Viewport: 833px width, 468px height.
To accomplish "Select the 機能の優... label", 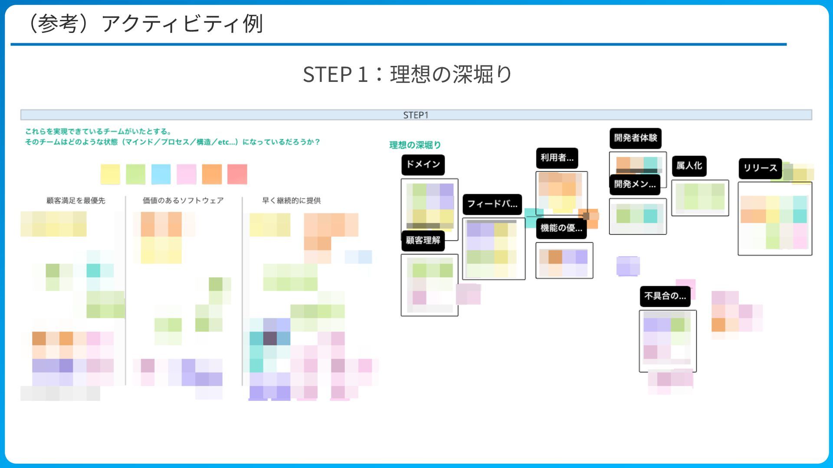I will pyautogui.click(x=561, y=228).
